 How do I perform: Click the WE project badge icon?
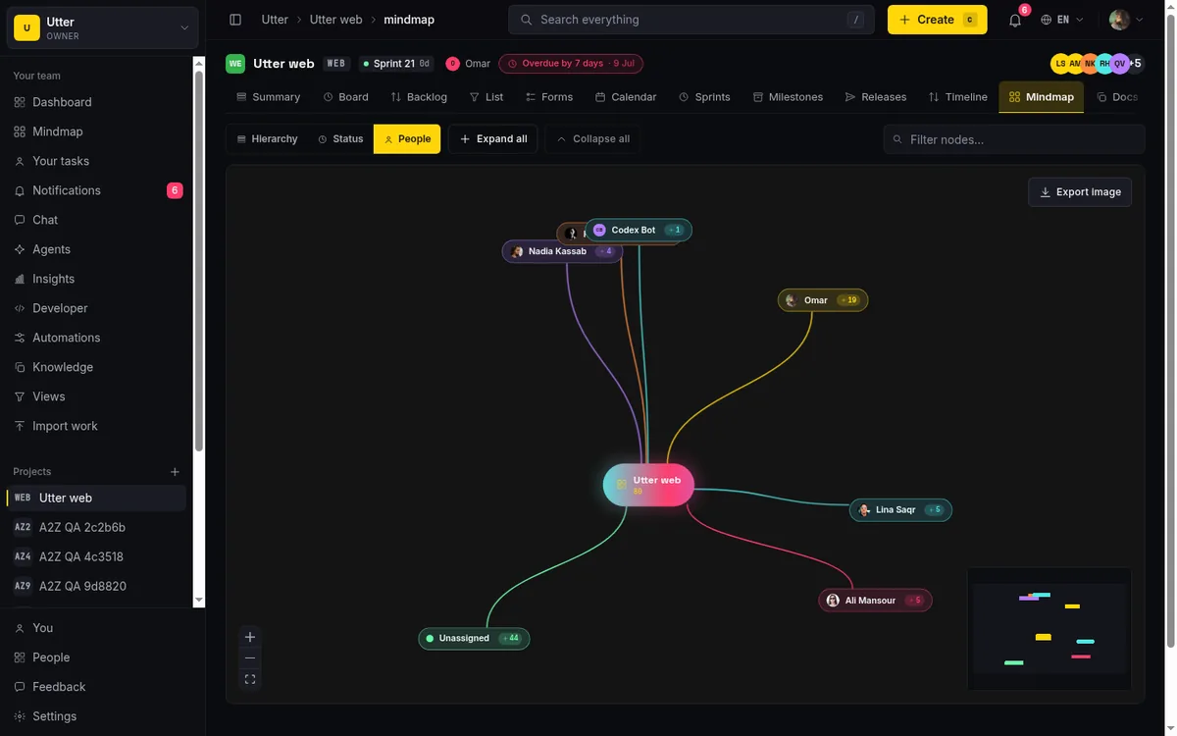235,64
